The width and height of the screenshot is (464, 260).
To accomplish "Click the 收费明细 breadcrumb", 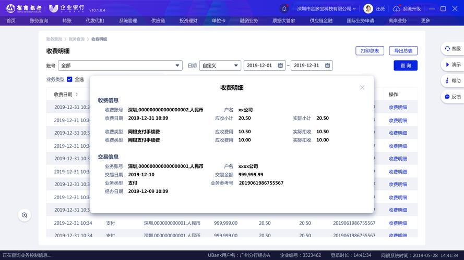I will 99,39.
